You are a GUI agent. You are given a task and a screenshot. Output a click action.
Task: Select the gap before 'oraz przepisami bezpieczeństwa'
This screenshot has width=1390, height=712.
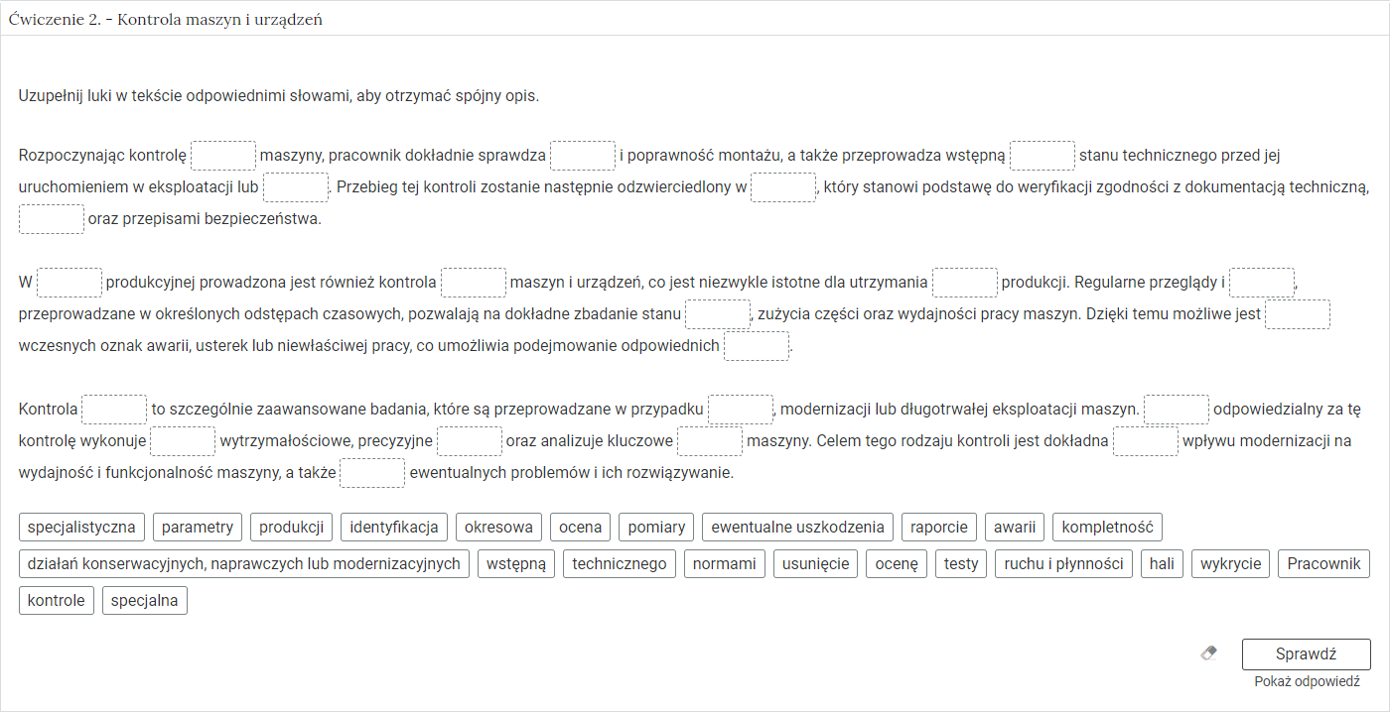pyautogui.click(x=52, y=219)
